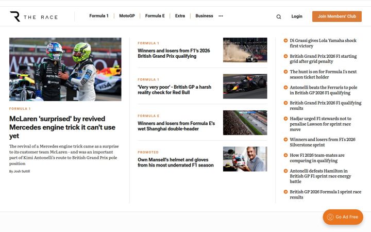Open Antonelli beats the Ferraris to pole
The image size is (371, 232).
(x=324, y=90)
